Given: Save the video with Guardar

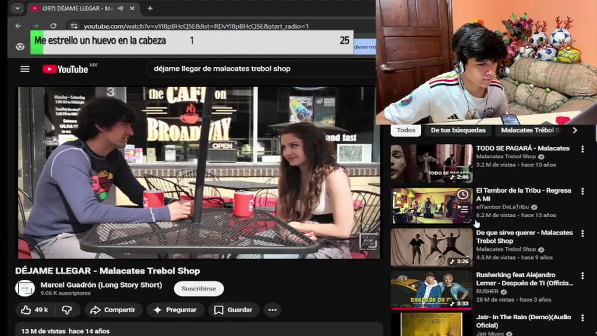Looking at the screenshot, I should [x=234, y=310].
